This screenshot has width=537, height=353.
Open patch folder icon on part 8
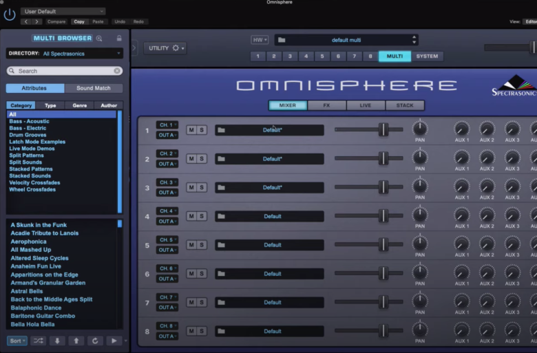(221, 332)
